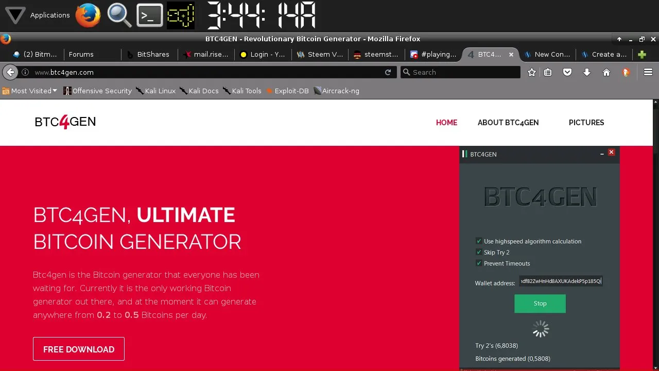Screen dimensions: 659x371
Task: Close the BTC4... browser tab
Action: point(511,54)
